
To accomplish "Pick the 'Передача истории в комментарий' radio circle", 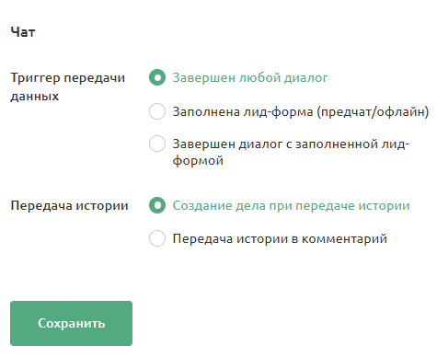I will (157, 238).
